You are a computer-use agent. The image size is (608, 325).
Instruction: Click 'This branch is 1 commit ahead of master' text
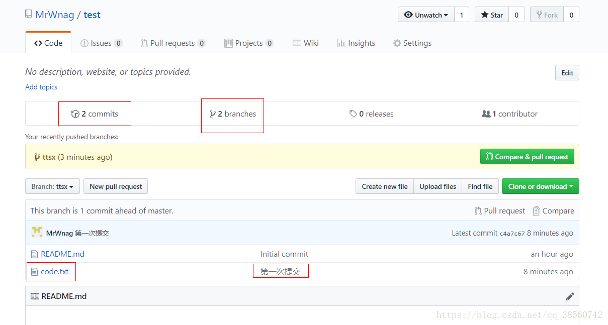102,211
